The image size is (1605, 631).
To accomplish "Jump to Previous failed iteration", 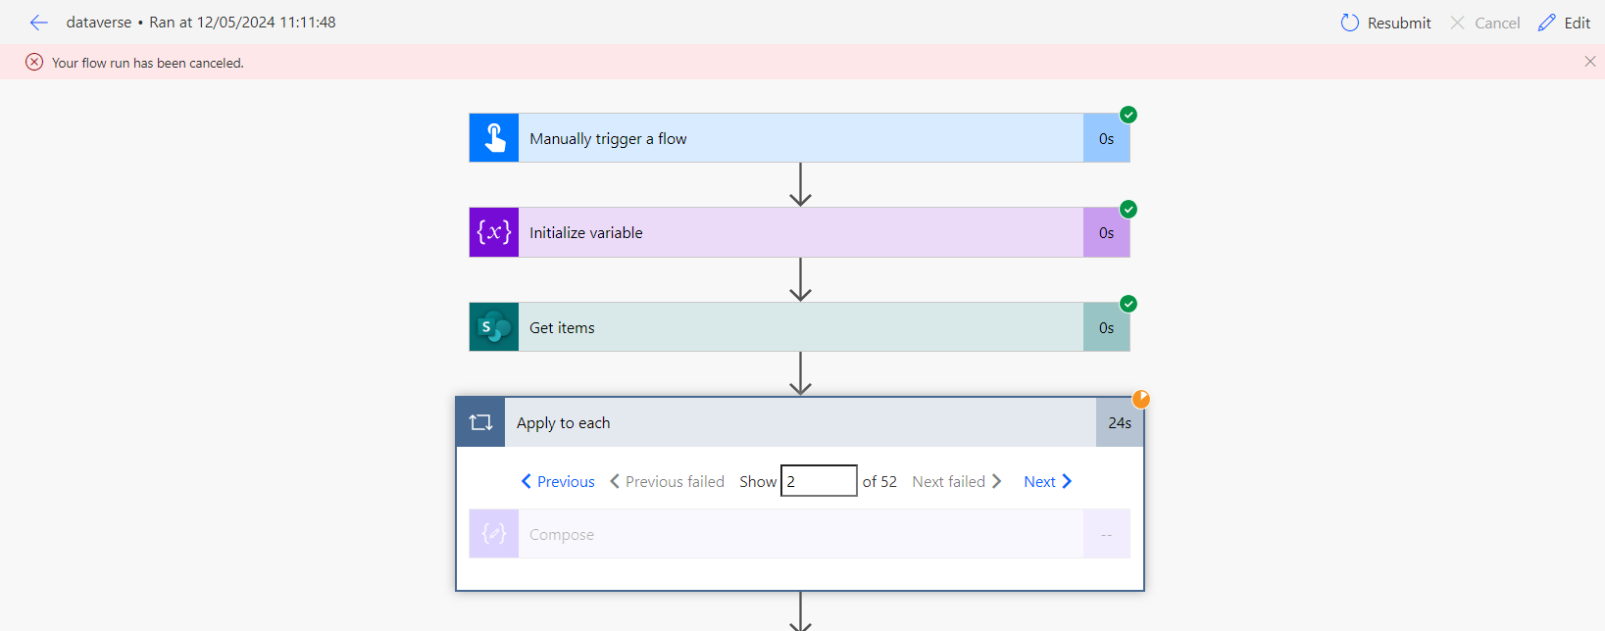I will [x=667, y=481].
